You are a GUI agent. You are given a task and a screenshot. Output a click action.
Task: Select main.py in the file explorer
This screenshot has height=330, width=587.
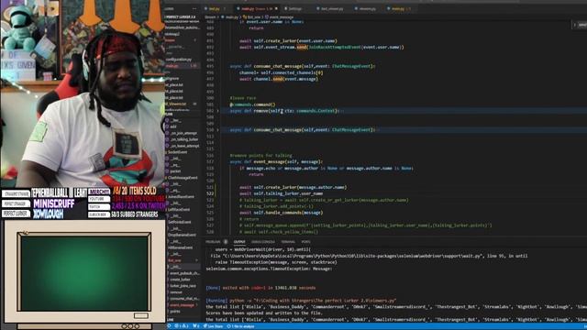(182, 66)
